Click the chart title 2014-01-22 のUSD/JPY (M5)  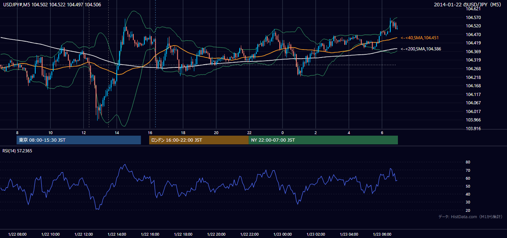[469, 4]
